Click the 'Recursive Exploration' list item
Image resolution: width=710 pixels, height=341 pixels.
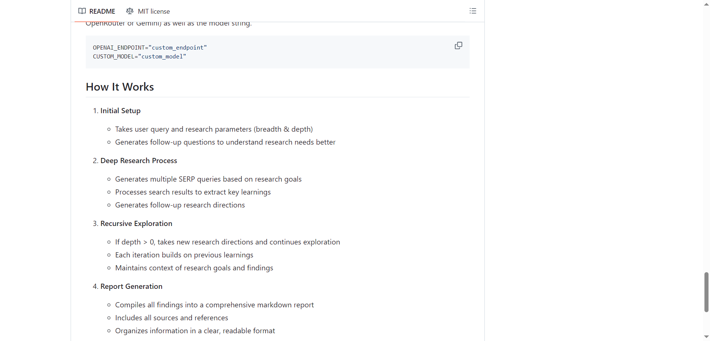pos(136,223)
